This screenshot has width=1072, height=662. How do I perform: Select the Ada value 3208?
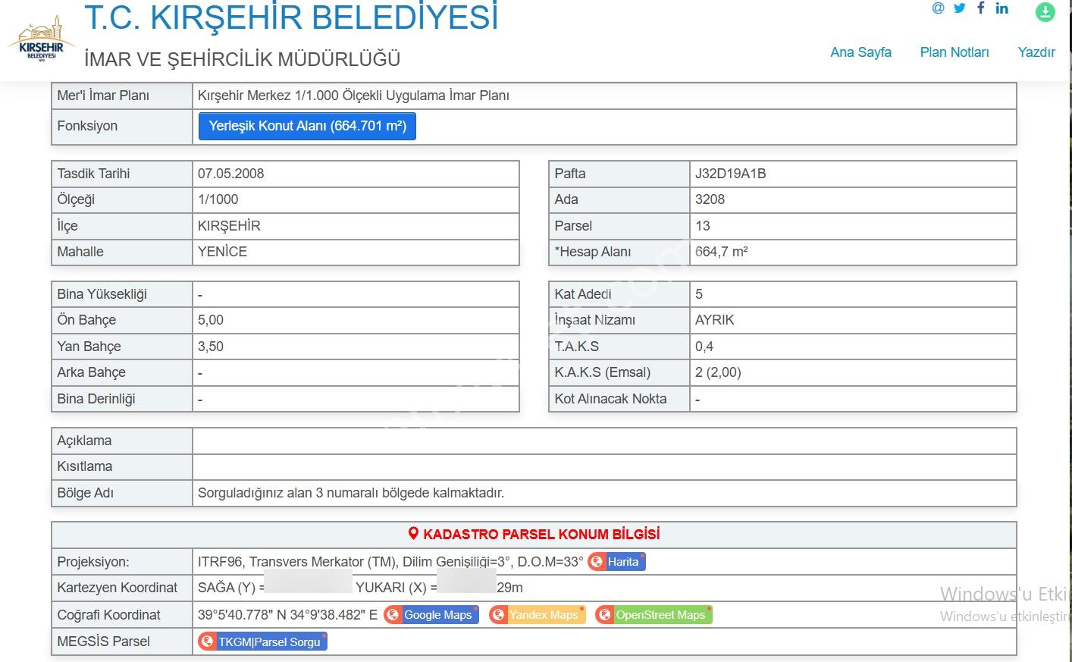click(x=710, y=199)
